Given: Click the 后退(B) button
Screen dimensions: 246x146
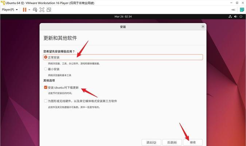Looking at the screenshot, I should pyautogui.click(x=172, y=142).
